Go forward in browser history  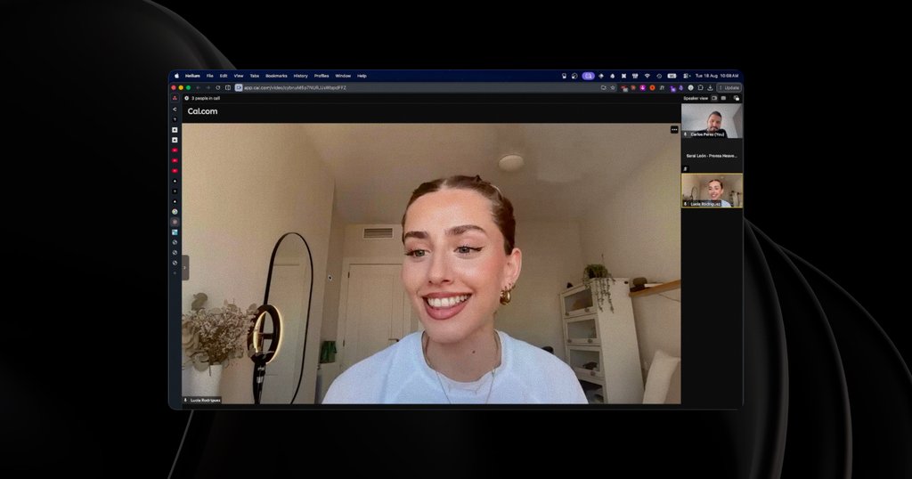pos(208,88)
